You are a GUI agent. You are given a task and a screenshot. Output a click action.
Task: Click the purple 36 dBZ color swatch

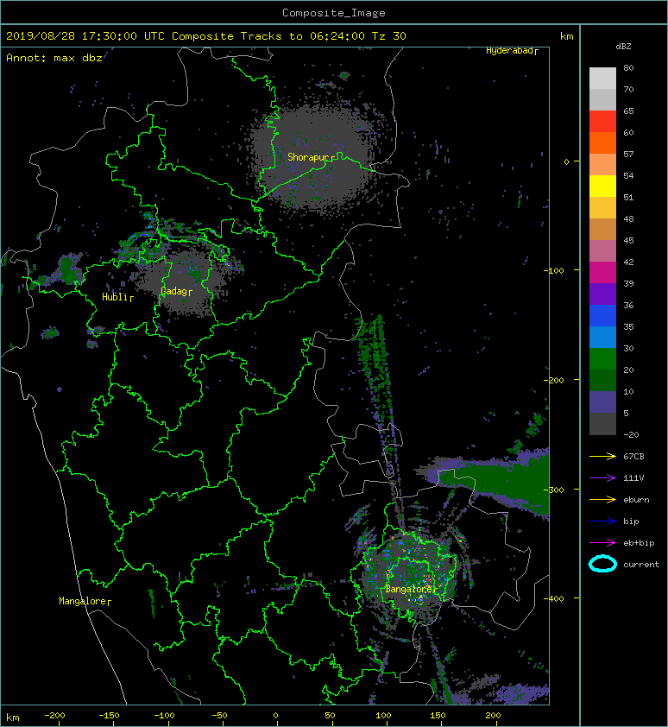tap(602, 294)
